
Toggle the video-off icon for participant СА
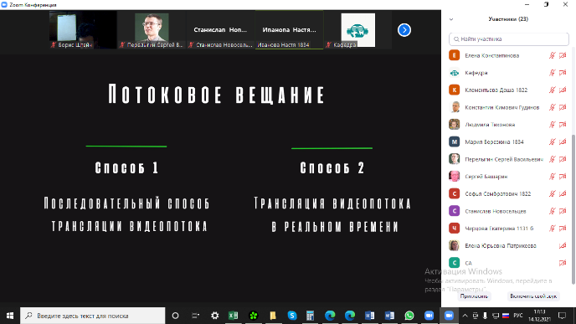[x=563, y=263]
